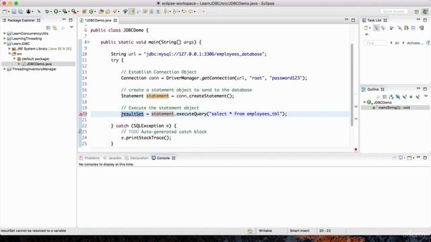Click the Open Perspective icon
431x242 pixels.
pyautogui.click(x=417, y=11)
